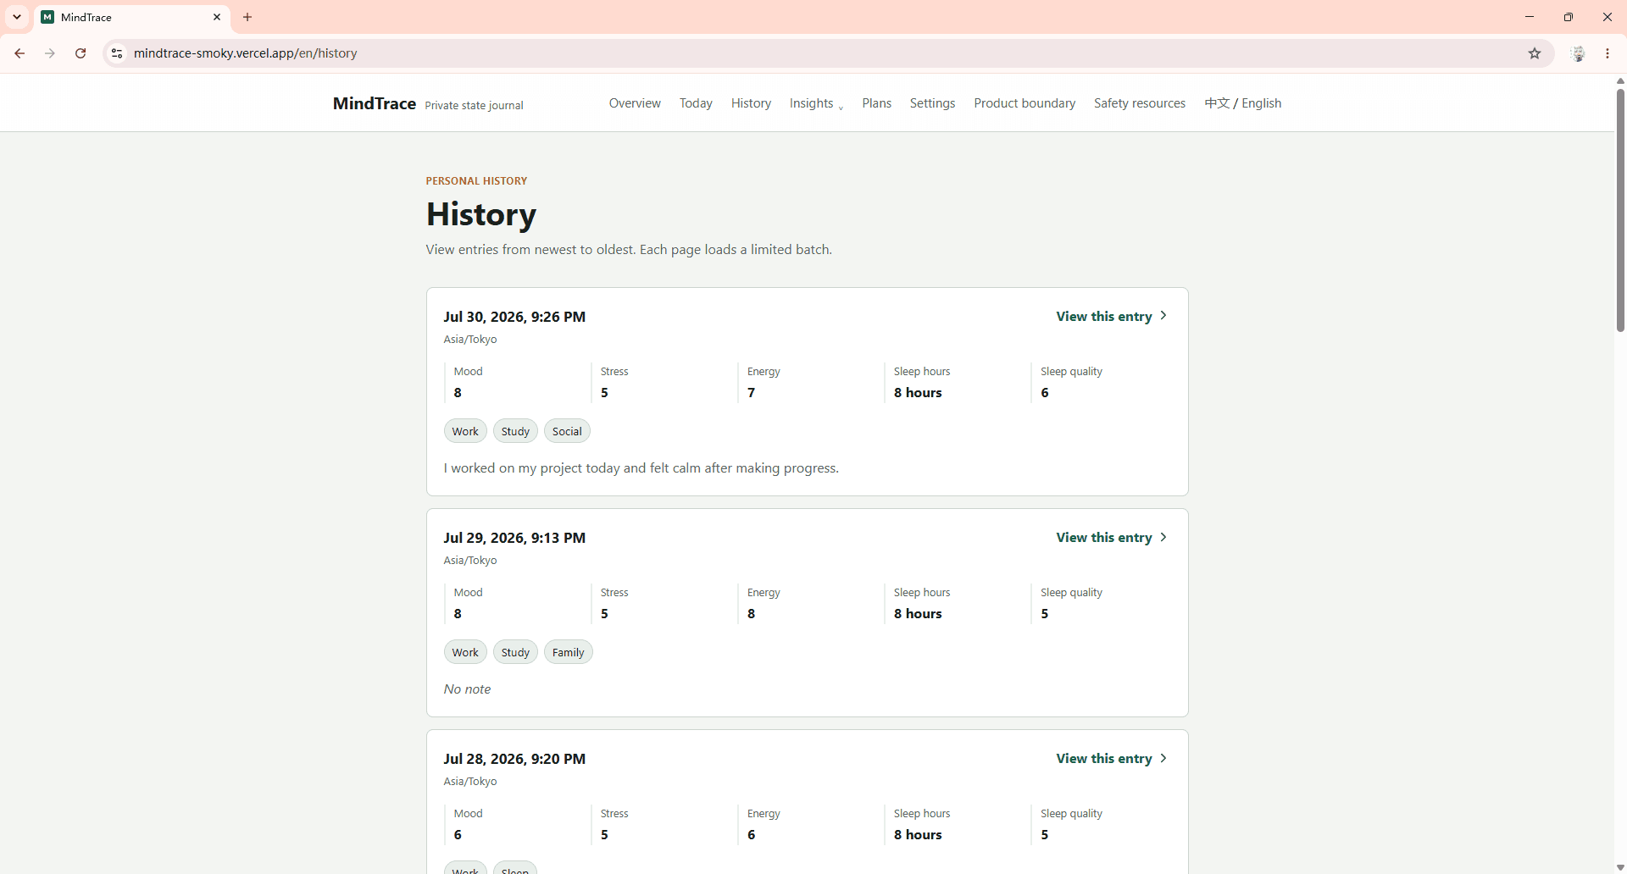
Task: Click the PERSONAL HISTORY label
Action: tap(476, 181)
